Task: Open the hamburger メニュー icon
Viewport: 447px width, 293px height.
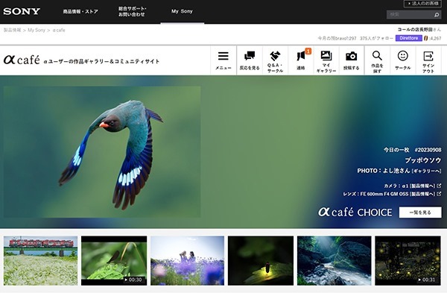Action: 223,60
